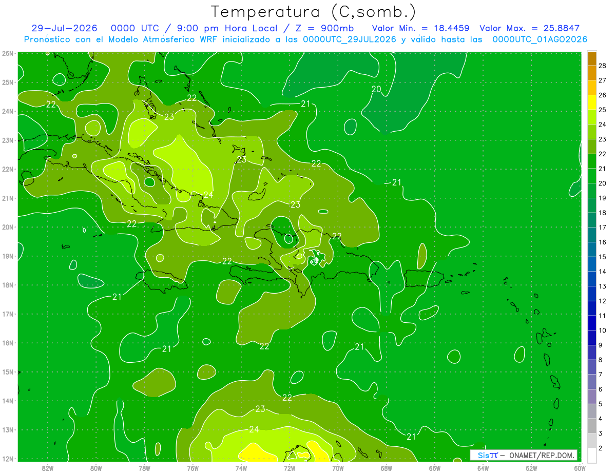Click the longitude axis label '66W'
The image size is (616, 475).
(x=435, y=468)
